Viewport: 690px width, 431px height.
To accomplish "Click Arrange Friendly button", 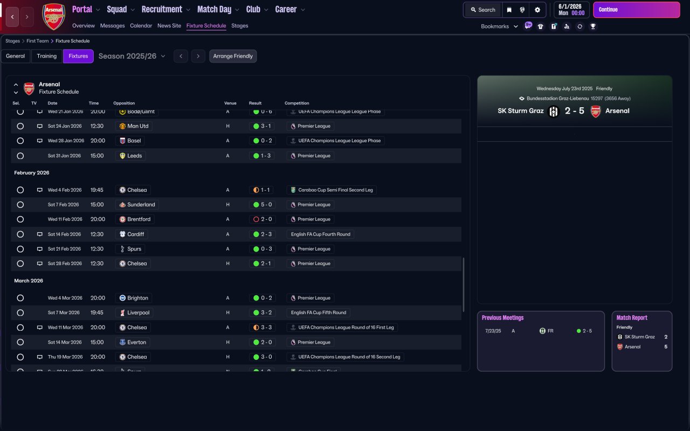I will click(233, 56).
